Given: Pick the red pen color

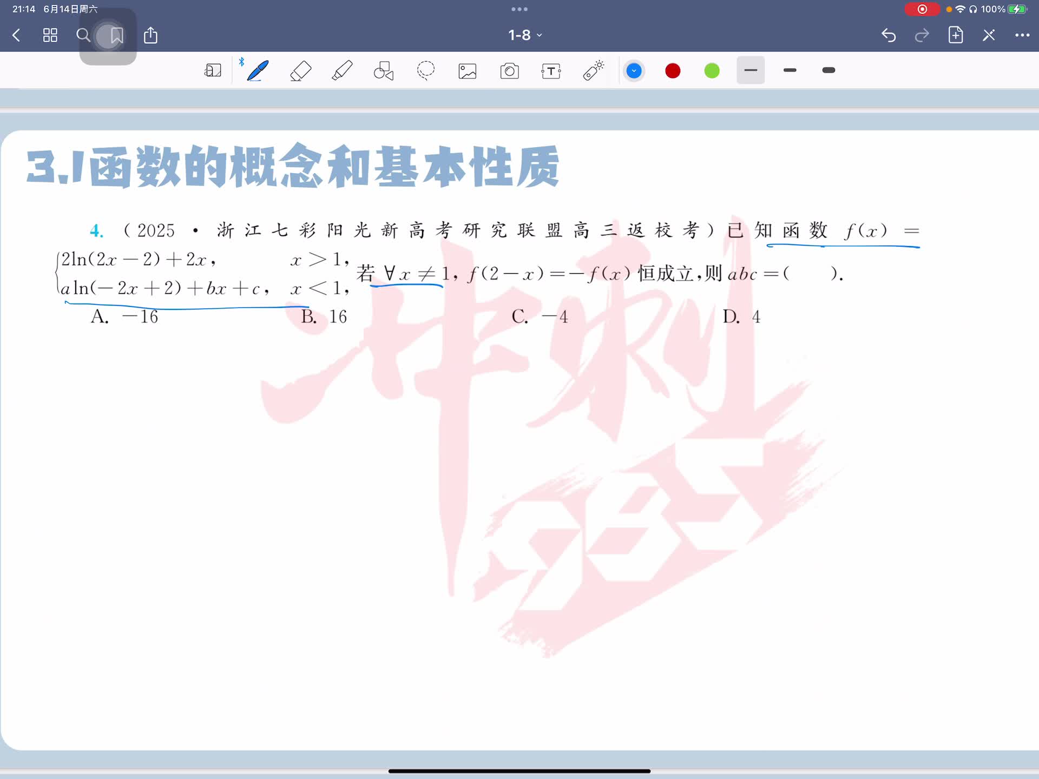Looking at the screenshot, I should [673, 71].
